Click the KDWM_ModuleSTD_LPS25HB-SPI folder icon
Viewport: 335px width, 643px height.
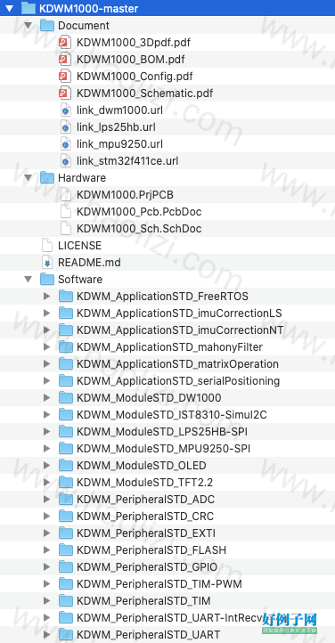click(66, 431)
